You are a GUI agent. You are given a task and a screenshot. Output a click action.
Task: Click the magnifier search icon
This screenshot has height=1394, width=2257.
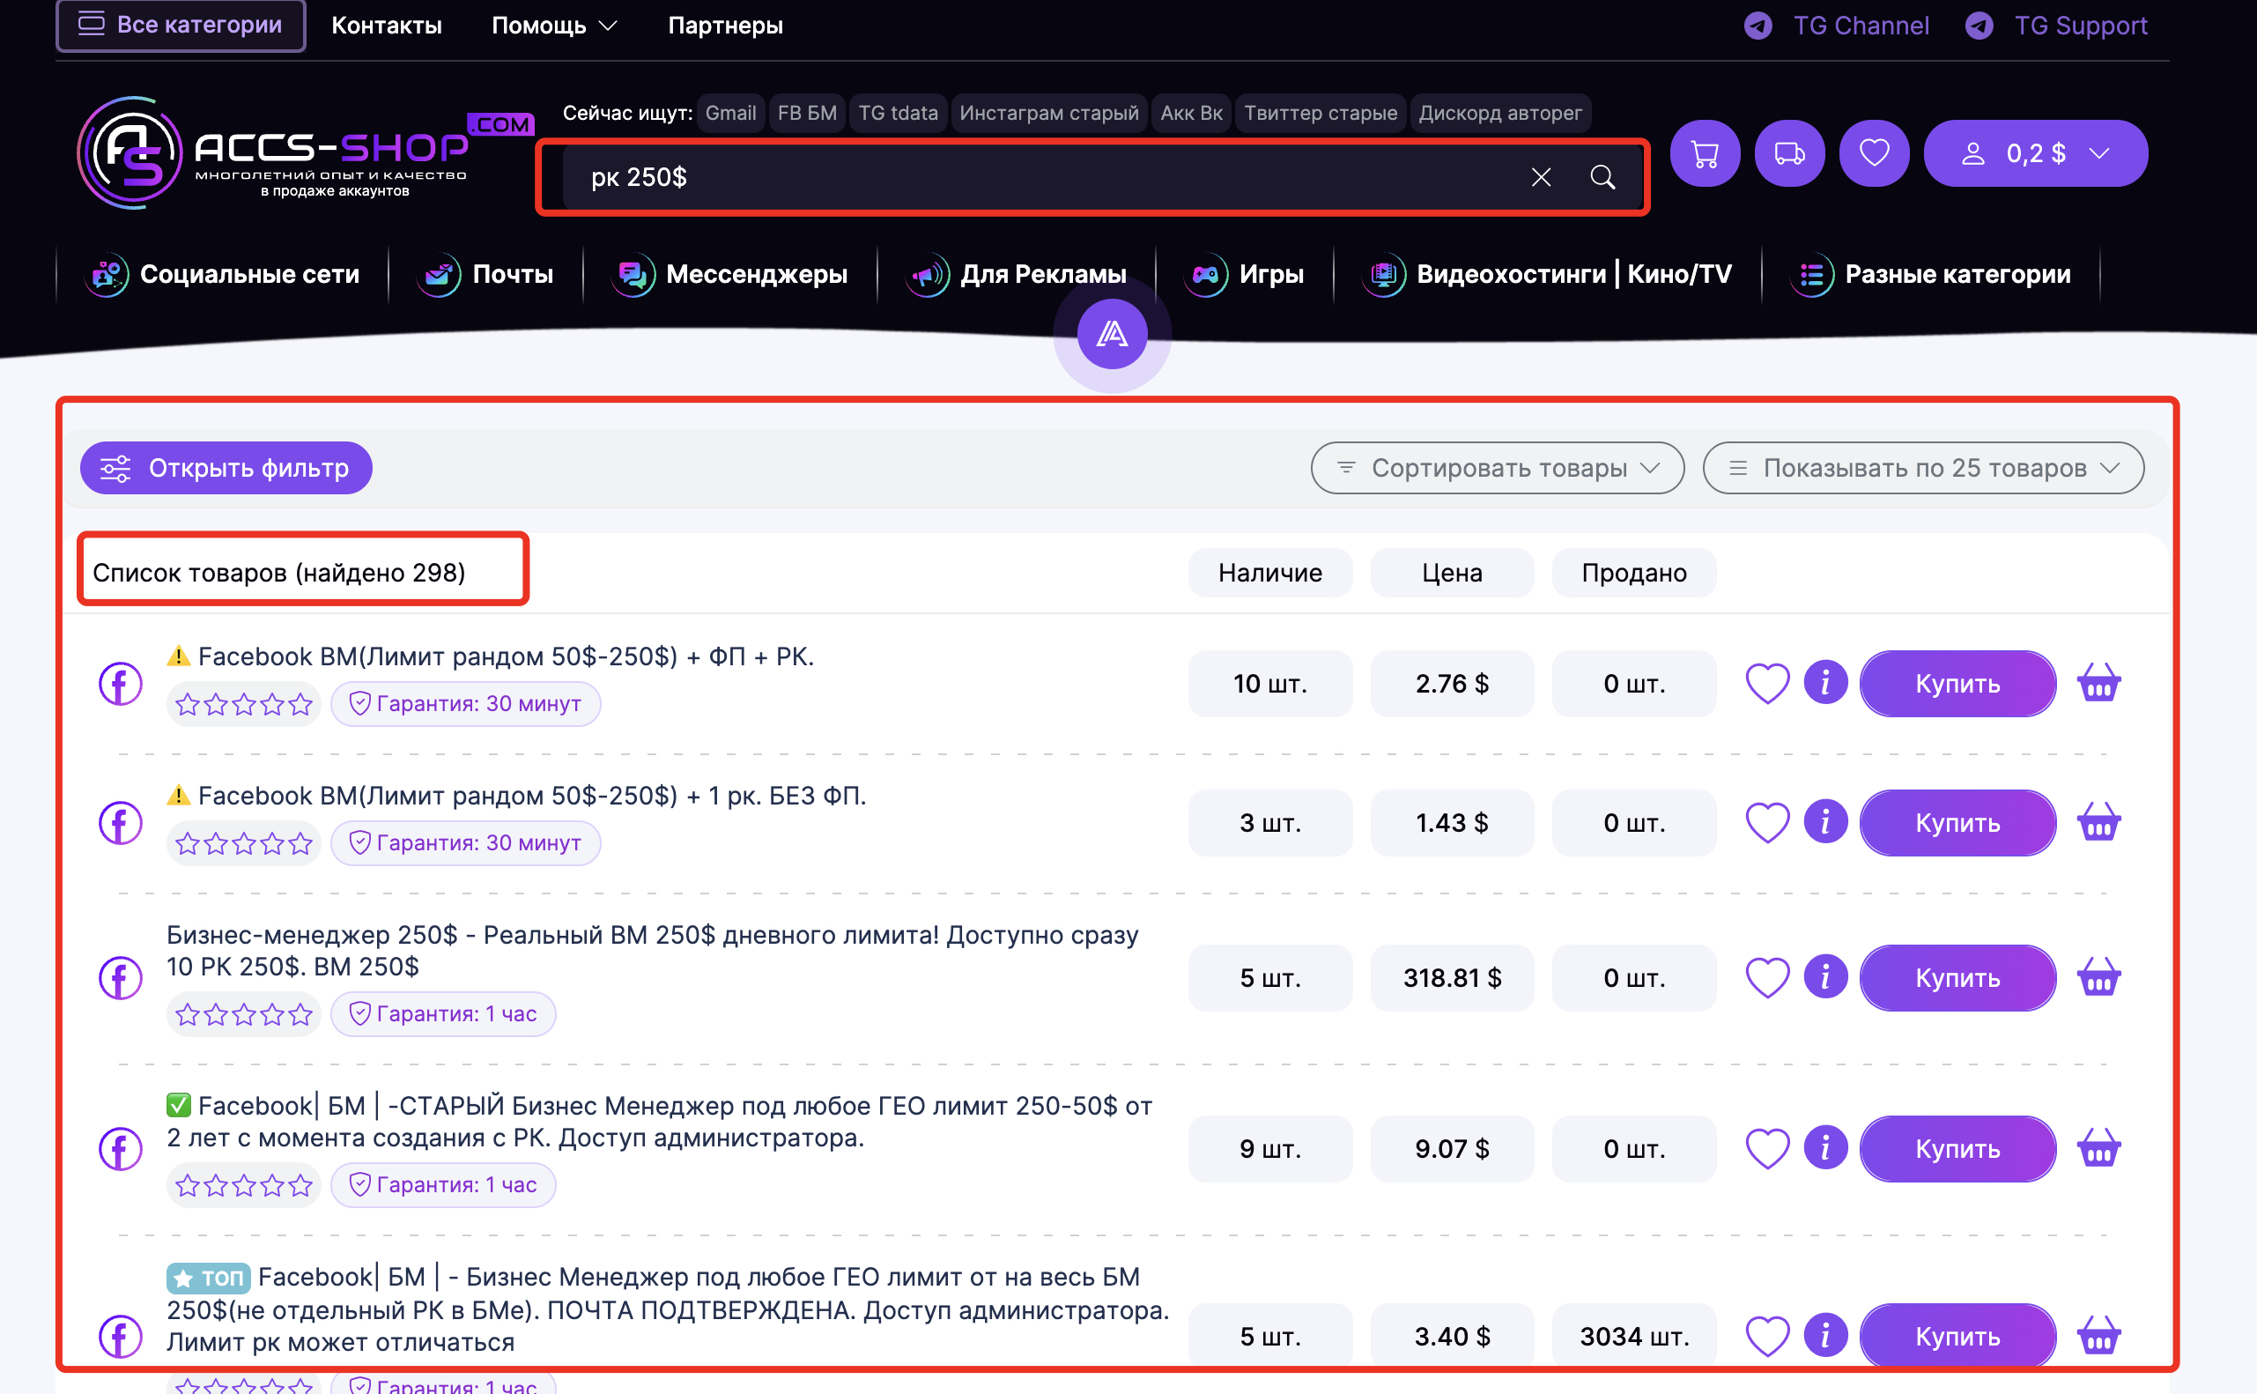pos(1602,177)
